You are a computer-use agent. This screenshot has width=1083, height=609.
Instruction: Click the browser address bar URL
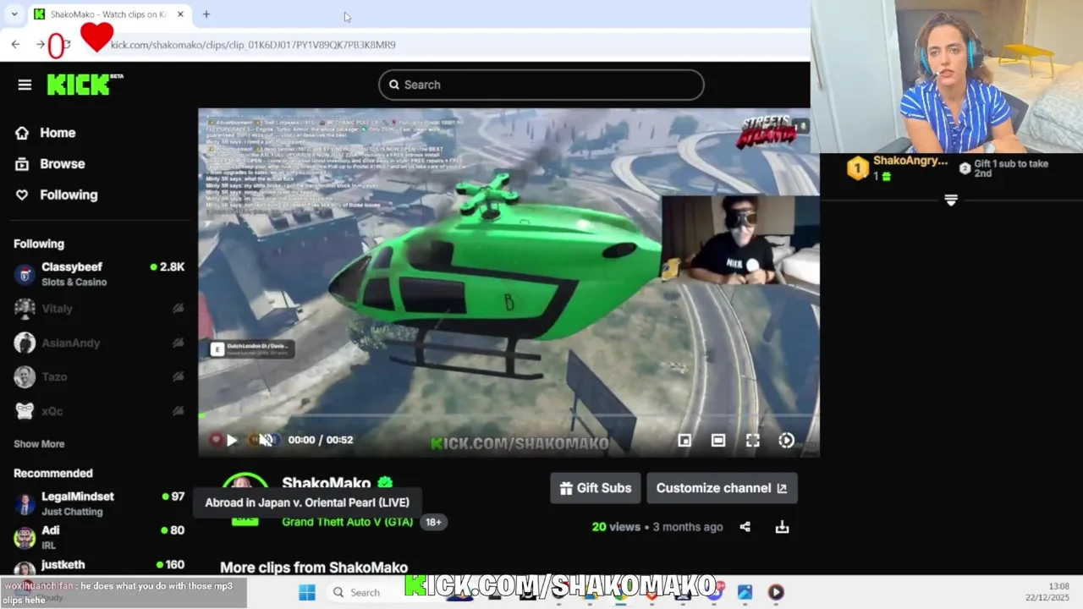[253, 45]
